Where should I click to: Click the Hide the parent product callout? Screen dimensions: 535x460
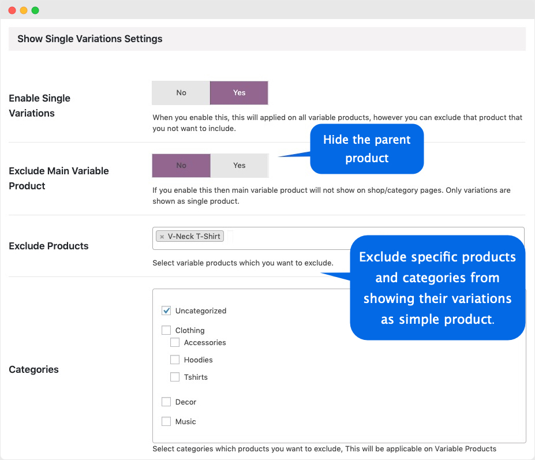point(366,148)
